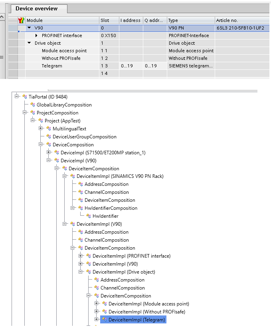
Task: Click the Module access point node icon
Action: click(105, 303)
